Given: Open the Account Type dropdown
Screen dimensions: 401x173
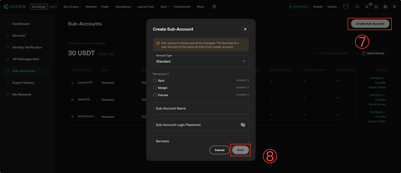Looking at the screenshot, I should [x=201, y=61].
